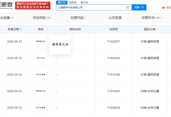Screen dimensions: 171x117
Task: Click the enlarged 蔚来萤火虫 trademark preview
Action: 60,45
